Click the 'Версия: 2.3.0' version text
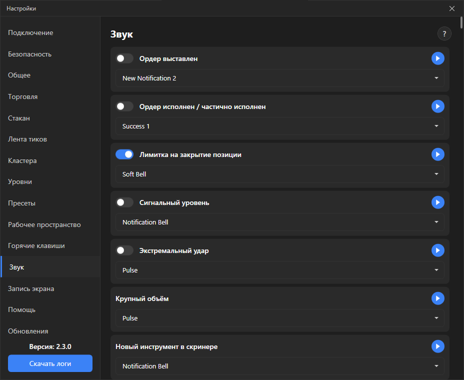Screen dimensions: 464x380 [50, 346]
